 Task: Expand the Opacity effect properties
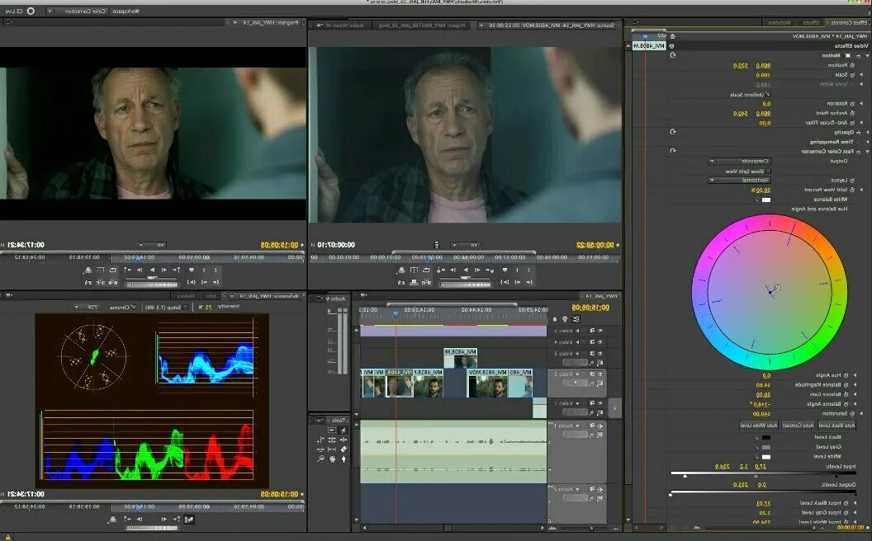click(868, 132)
